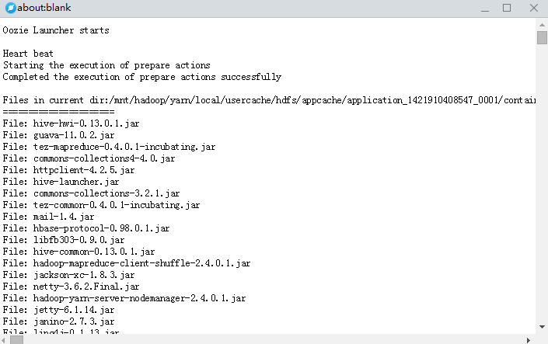
Task: Maximize the about:blank window
Action: coord(507,8)
